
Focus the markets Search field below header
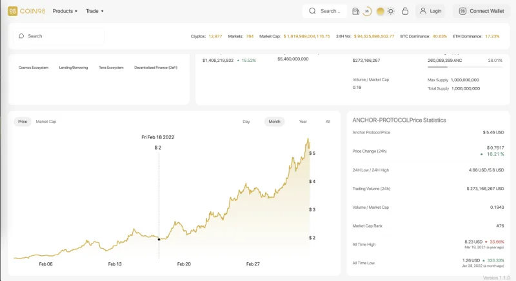click(x=59, y=36)
